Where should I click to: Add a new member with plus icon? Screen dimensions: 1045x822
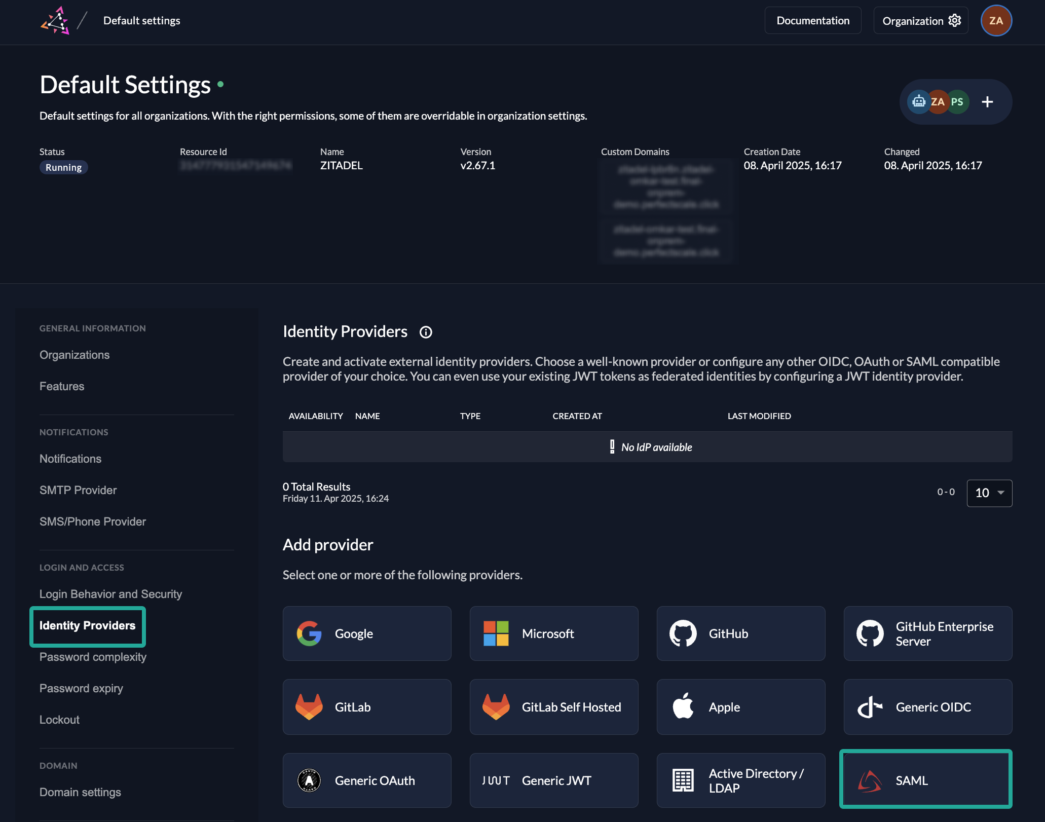tap(987, 102)
